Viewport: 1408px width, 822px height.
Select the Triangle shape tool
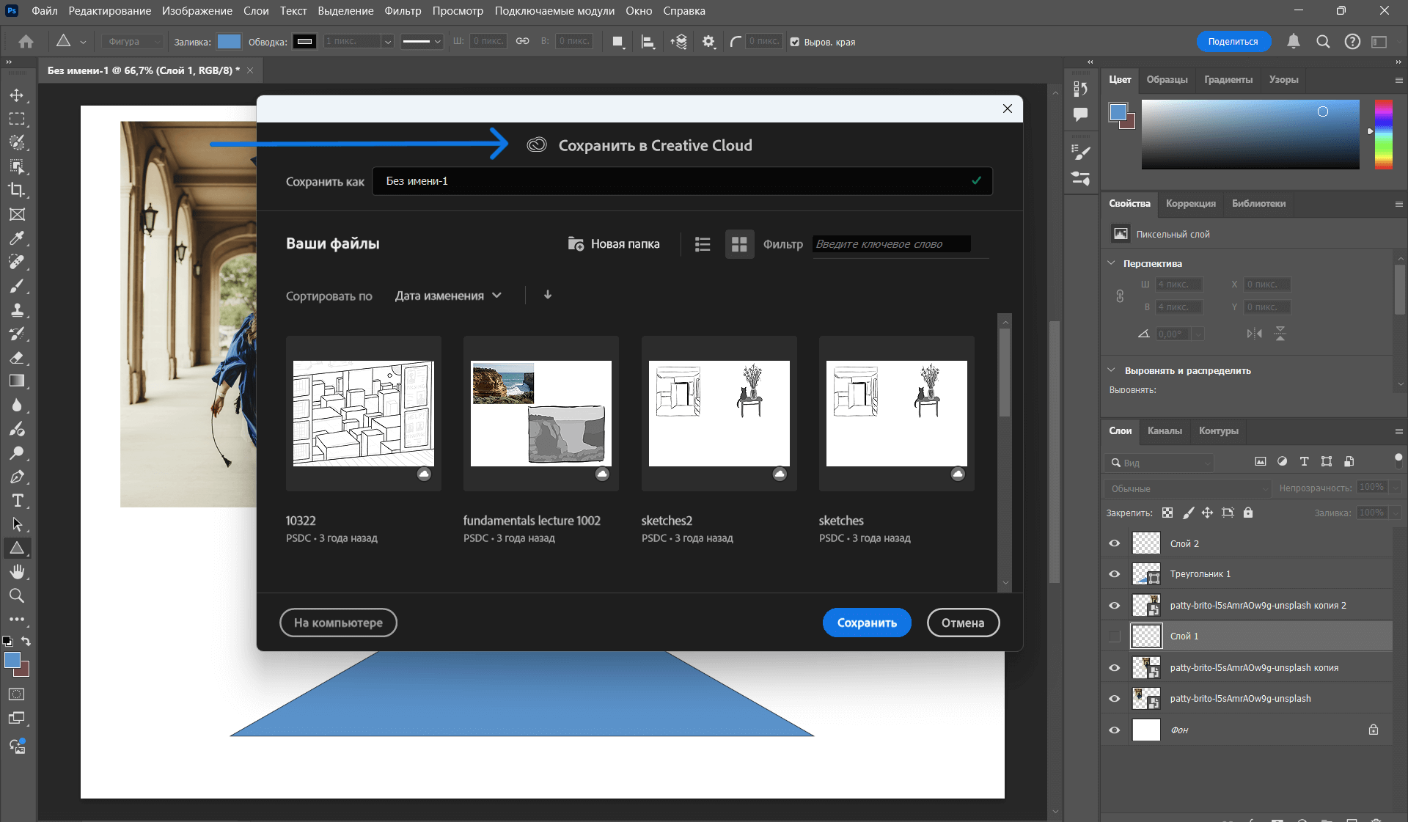[x=17, y=548]
